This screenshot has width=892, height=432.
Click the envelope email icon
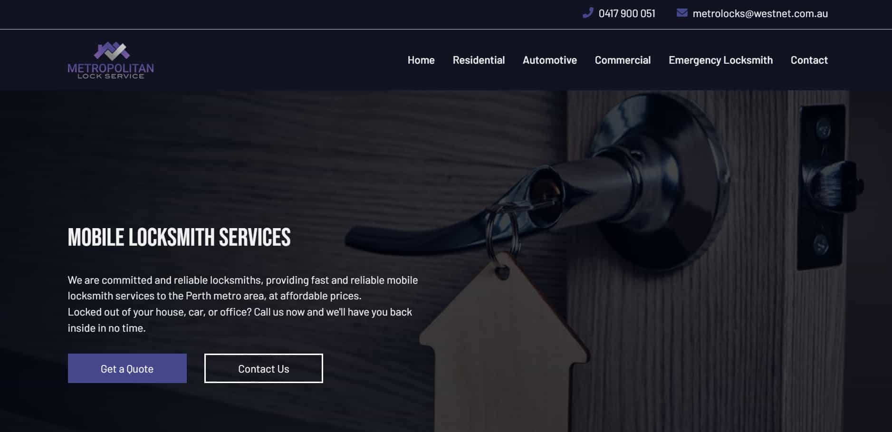(682, 13)
